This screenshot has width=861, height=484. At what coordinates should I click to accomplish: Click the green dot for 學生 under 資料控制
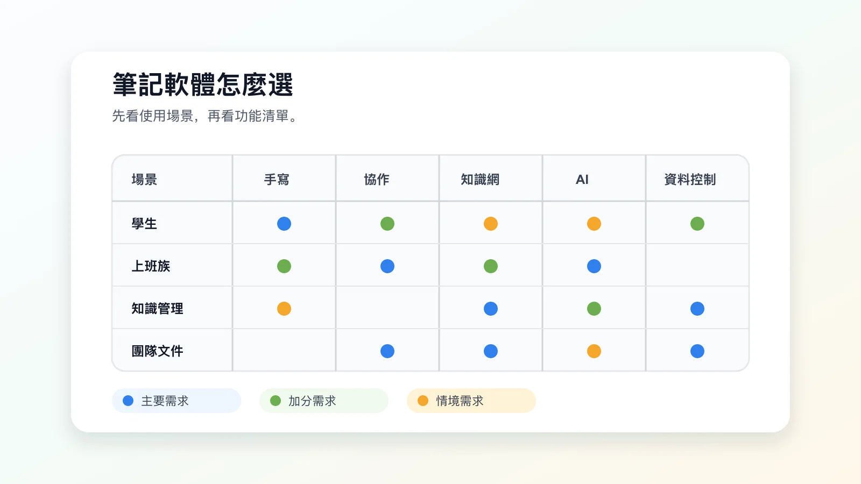[697, 224]
